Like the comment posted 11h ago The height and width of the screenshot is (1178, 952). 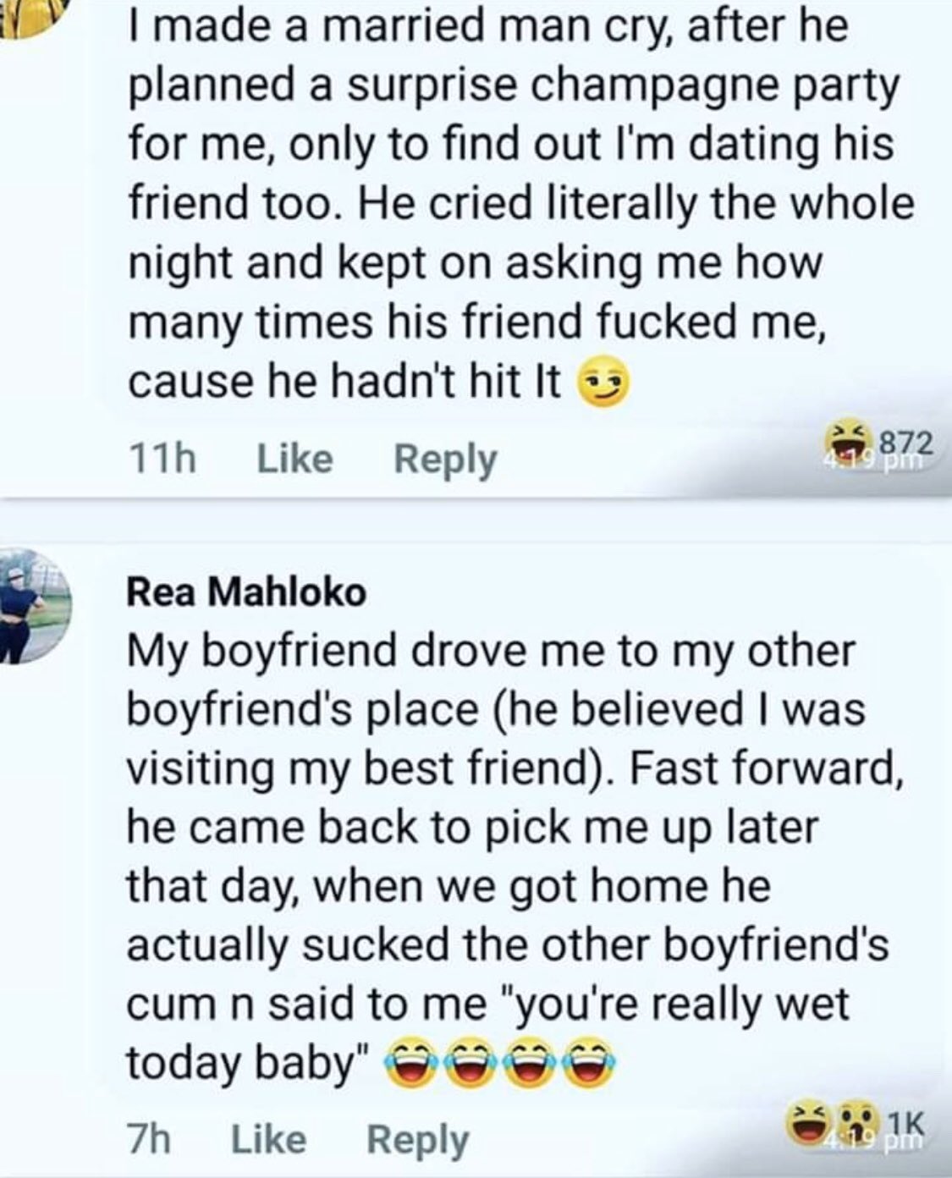coord(294,459)
